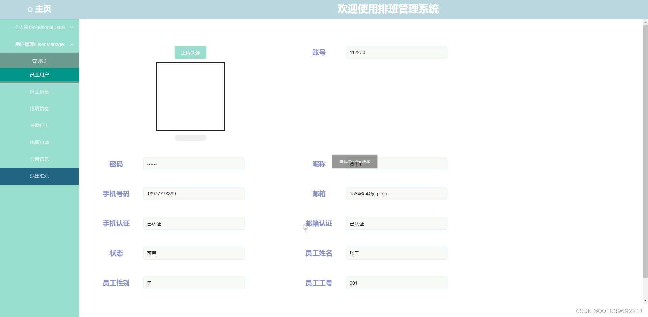The width and height of the screenshot is (648, 317).
Task: Click the 员工性别 label
Action: (x=116, y=283)
